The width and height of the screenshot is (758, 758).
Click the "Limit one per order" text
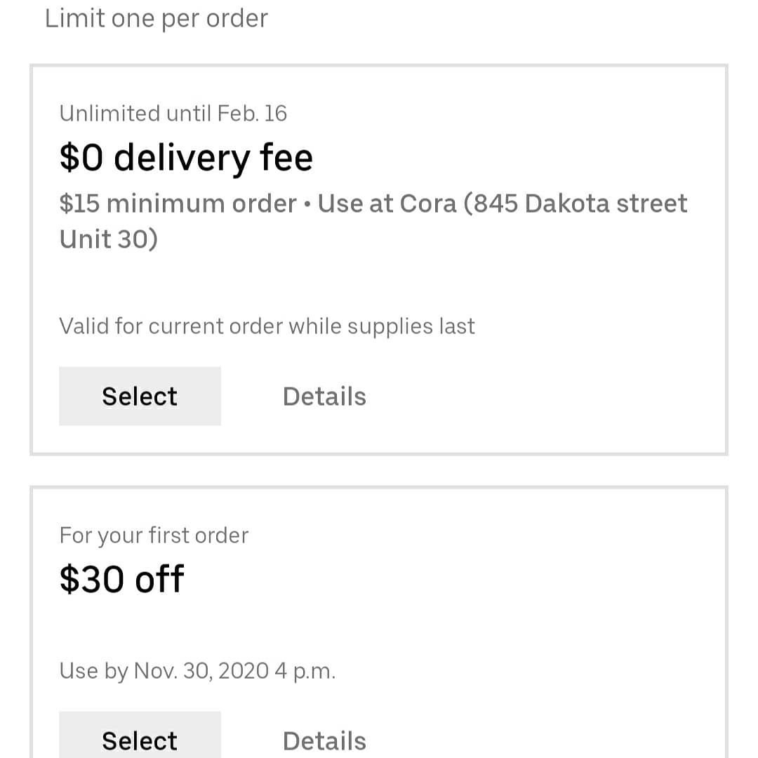(156, 18)
